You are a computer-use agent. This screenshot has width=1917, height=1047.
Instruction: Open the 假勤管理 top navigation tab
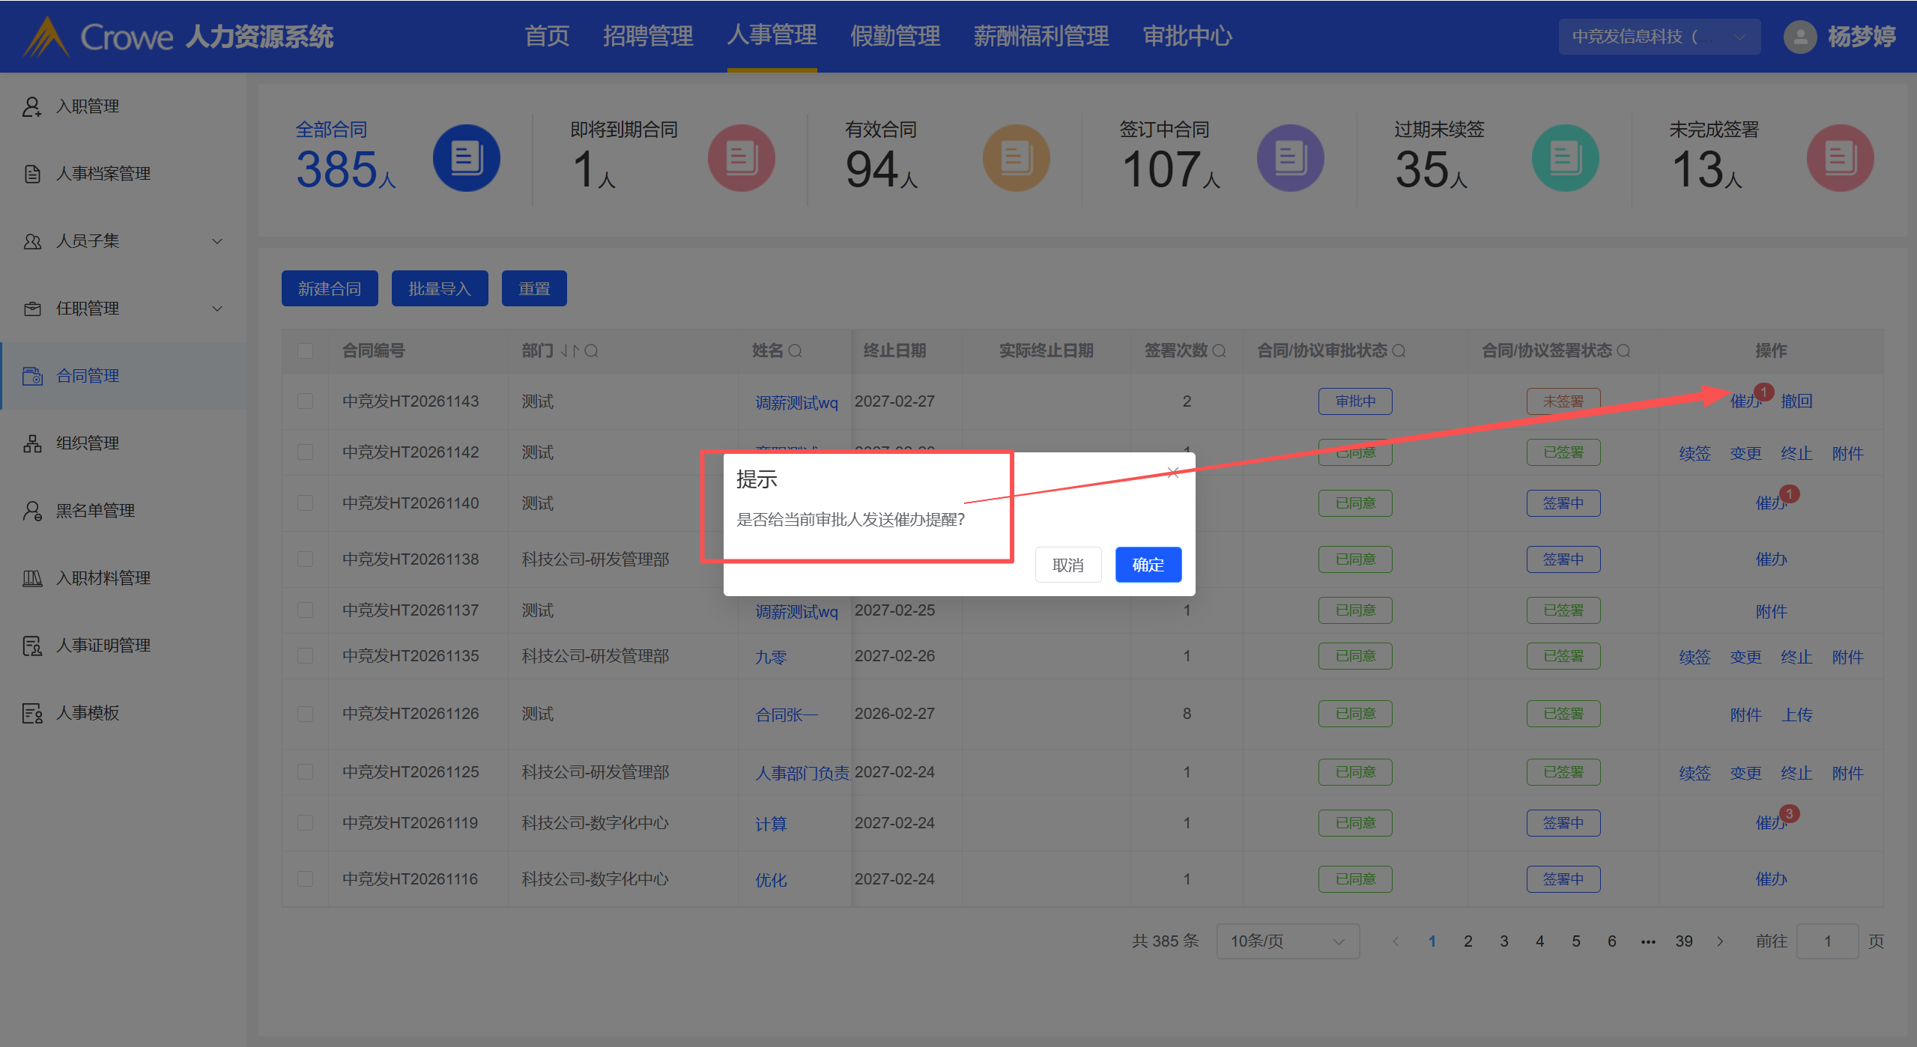coord(894,36)
